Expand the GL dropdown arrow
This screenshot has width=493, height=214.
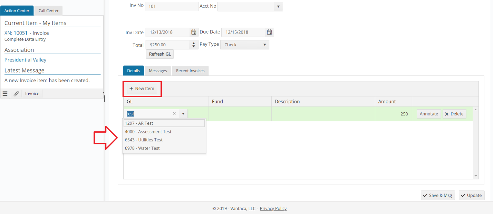click(x=183, y=113)
